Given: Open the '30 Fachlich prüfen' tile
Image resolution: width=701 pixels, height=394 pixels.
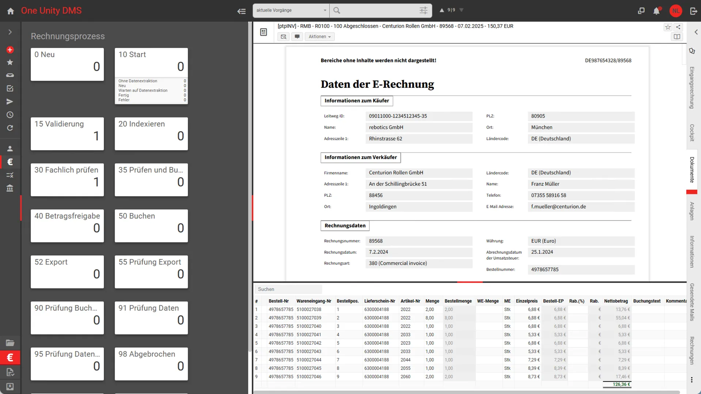Looking at the screenshot, I should [67, 180].
